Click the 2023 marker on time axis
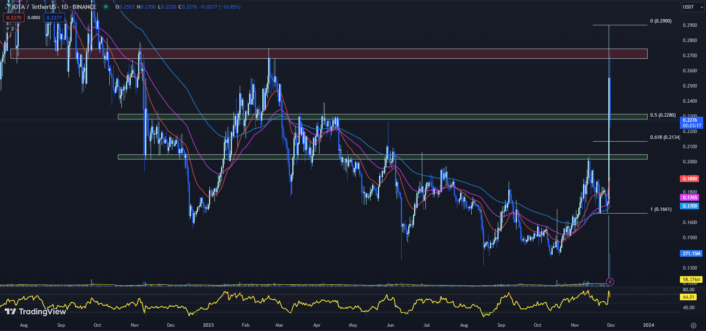The width and height of the screenshot is (706, 331). click(208, 325)
